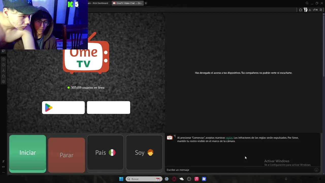The image size is (325, 183).
Task: Open settings gear in the sidebar
Action: pos(3,82)
